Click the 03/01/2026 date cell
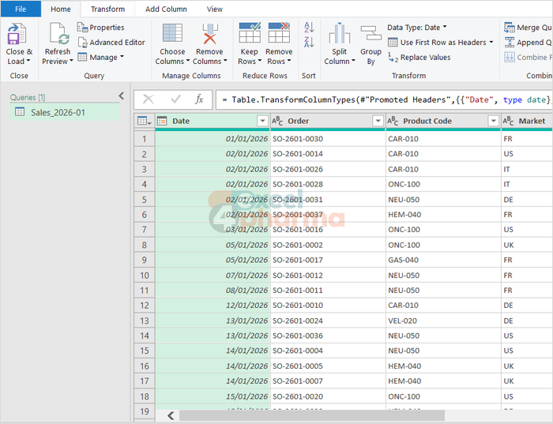The image size is (553, 424). click(213, 230)
